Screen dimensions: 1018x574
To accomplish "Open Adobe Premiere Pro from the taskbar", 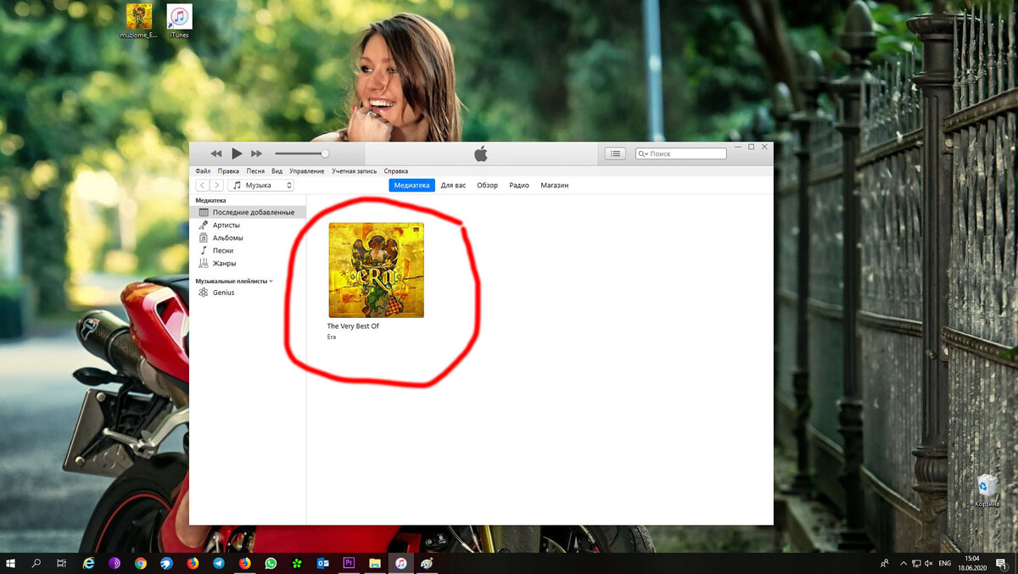I will pyautogui.click(x=349, y=563).
